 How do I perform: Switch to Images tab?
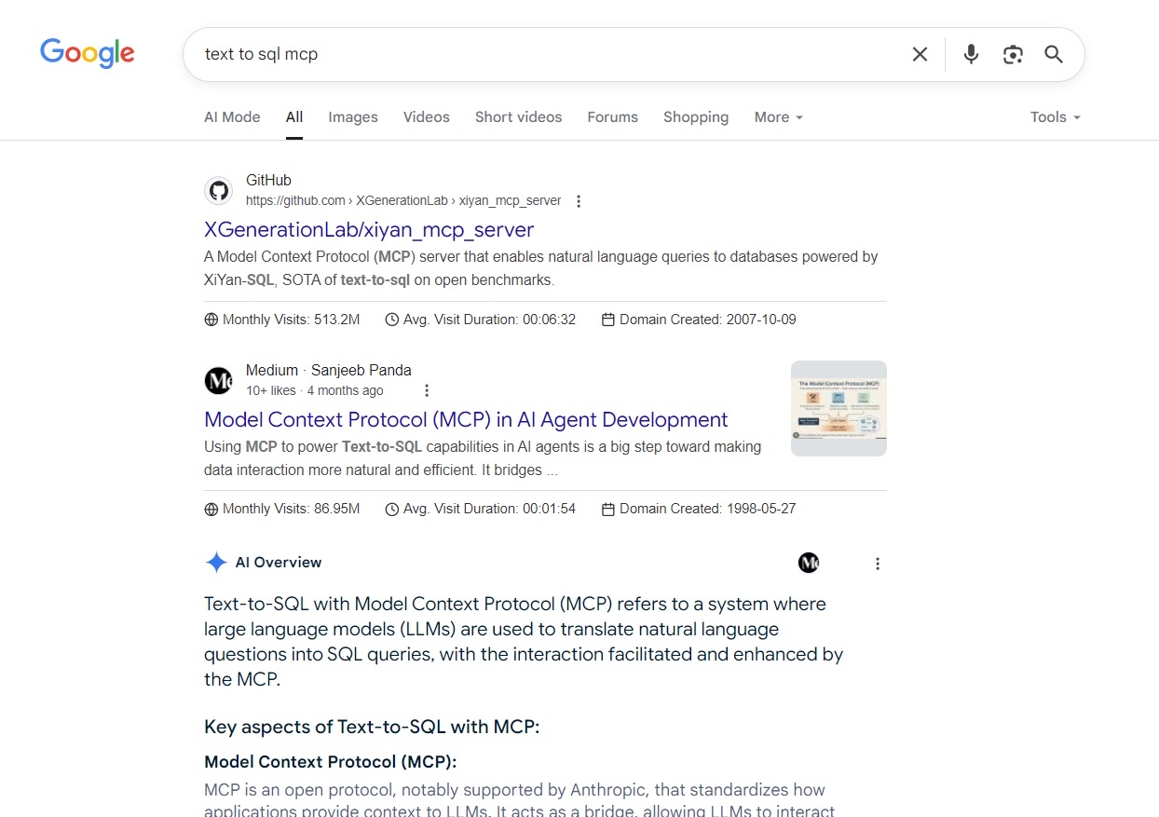(x=353, y=117)
